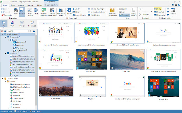Open the Home ribbon tab

(5, 5)
